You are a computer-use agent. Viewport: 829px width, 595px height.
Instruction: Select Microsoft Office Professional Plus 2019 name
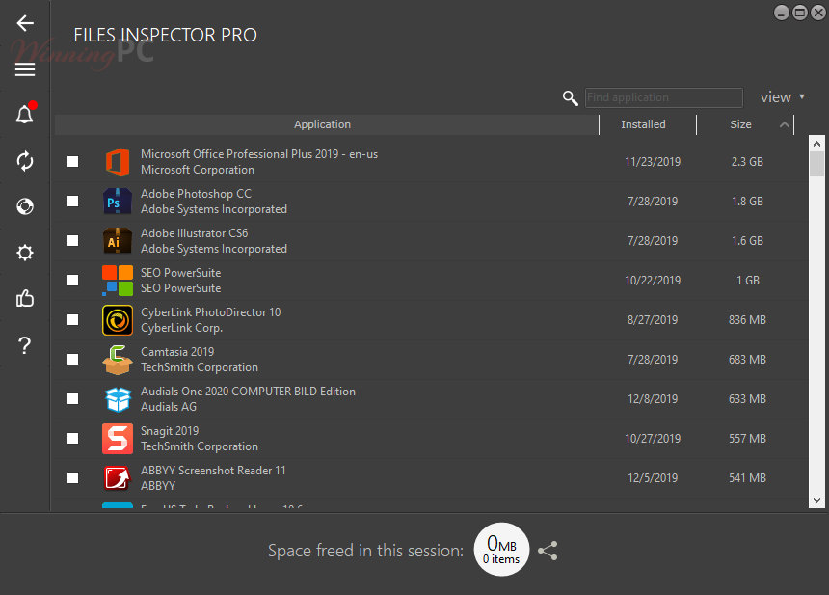tap(259, 154)
